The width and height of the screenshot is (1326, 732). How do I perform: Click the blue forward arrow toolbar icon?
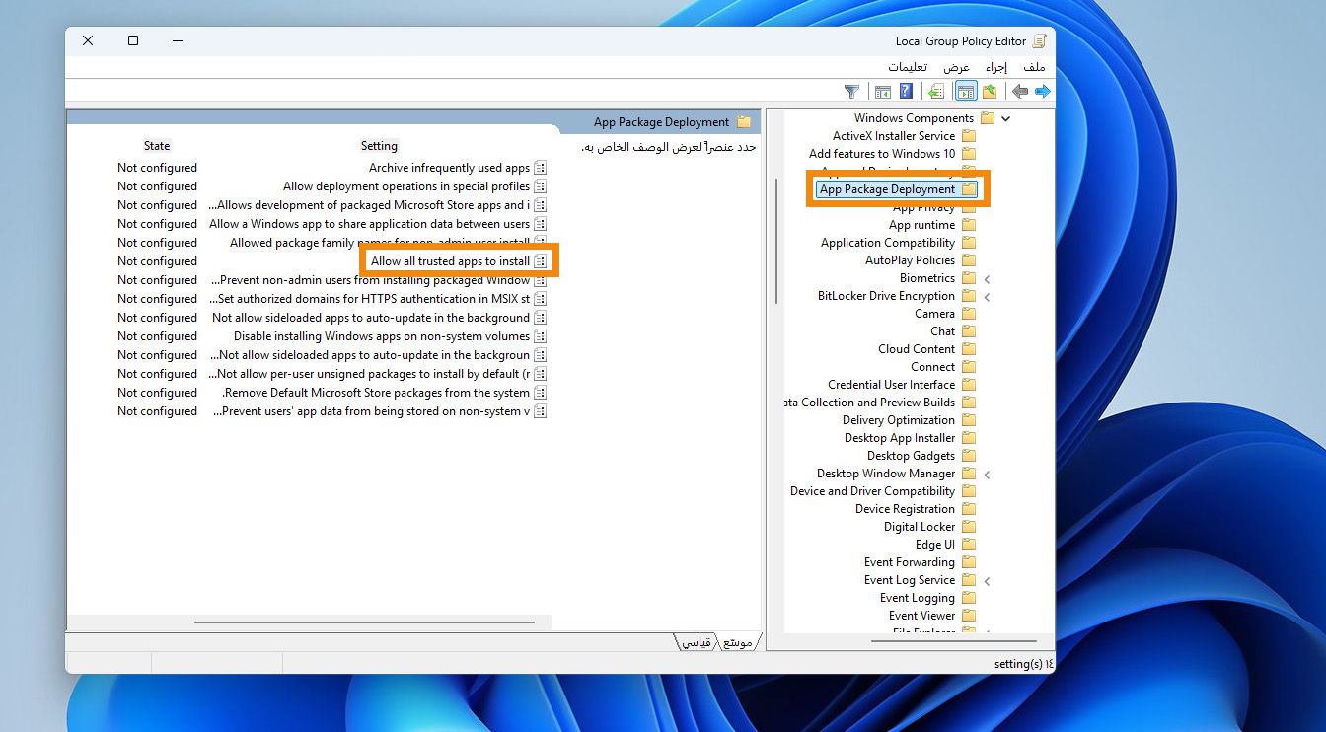(x=1042, y=92)
